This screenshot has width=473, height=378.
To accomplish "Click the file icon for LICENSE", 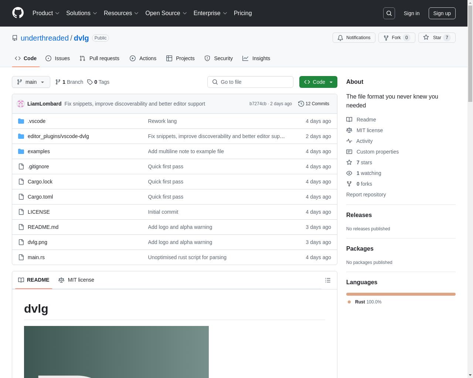I will click(21, 212).
